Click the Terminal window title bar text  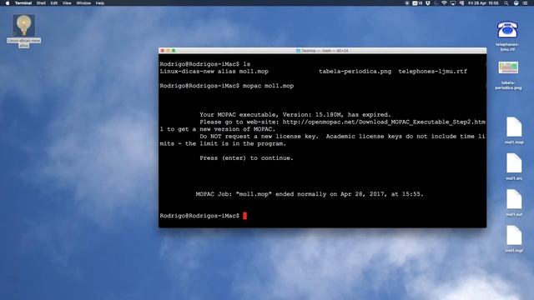pos(325,51)
